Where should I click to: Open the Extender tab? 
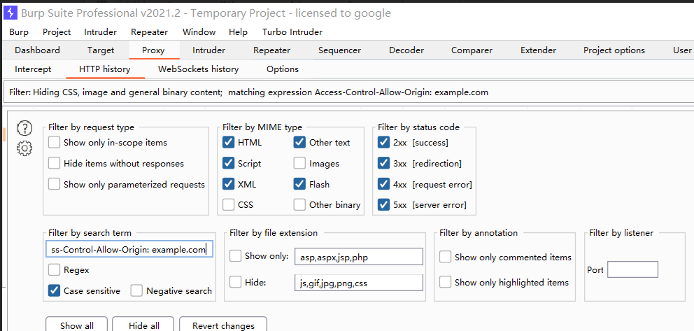tap(538, 50)
